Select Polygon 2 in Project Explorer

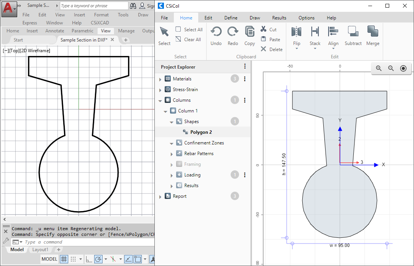pos(201,132)
